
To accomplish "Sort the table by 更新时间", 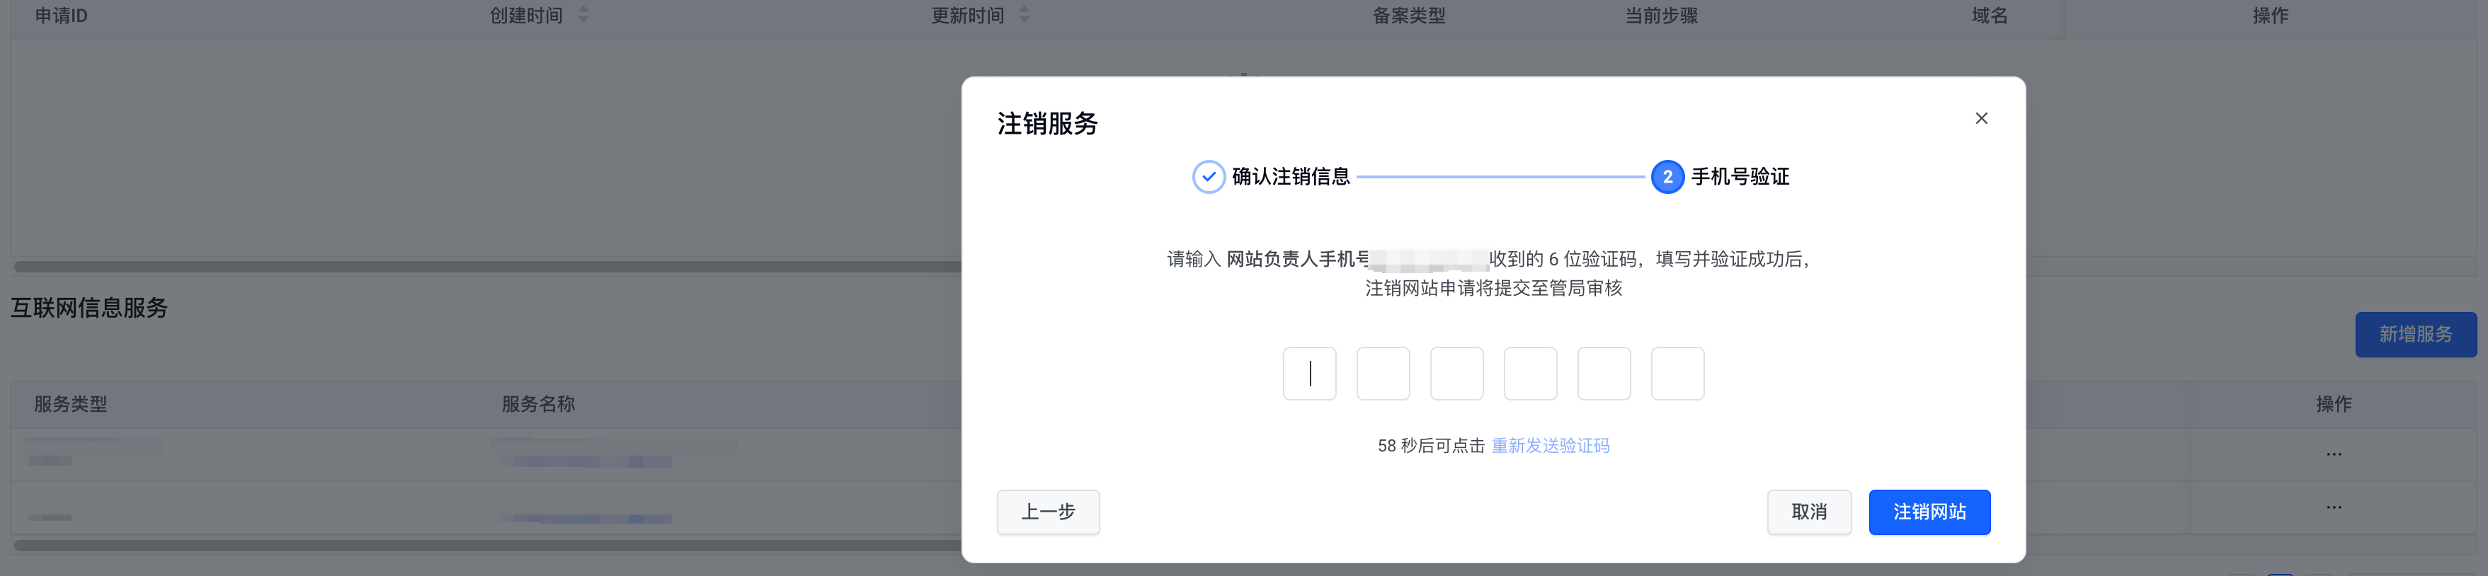I will click(x=1024, y=14).
